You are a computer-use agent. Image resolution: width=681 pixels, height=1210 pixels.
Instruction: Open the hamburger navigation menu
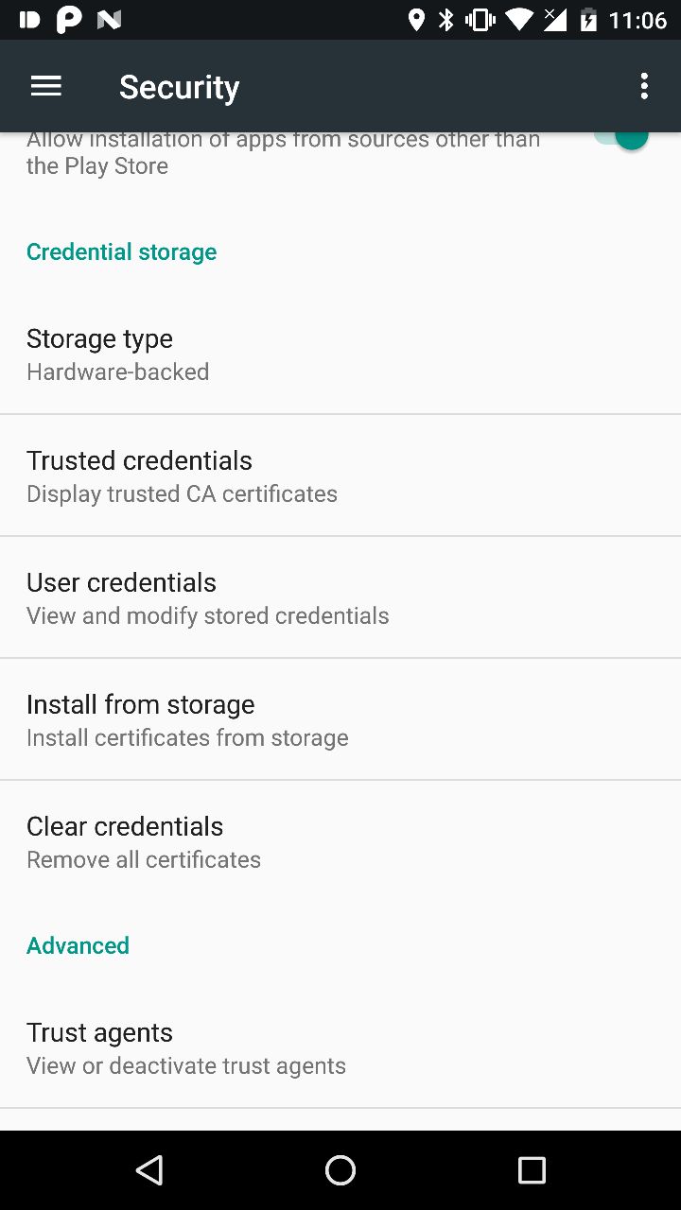click(x=45, y=86)
